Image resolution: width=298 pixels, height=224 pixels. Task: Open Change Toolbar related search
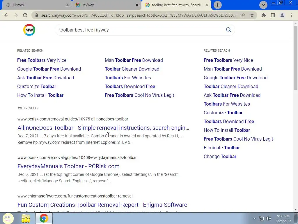pyautogui.click(x=220, y=157)
